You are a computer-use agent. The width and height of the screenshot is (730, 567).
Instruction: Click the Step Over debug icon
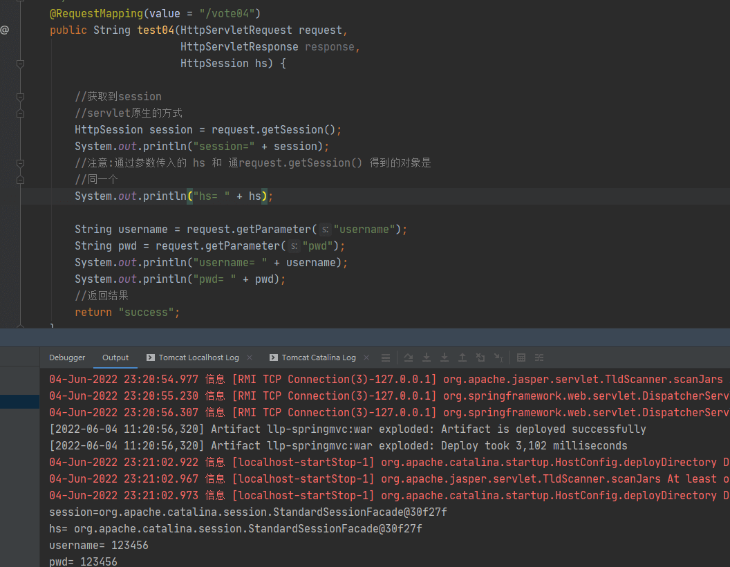(409, 357)
